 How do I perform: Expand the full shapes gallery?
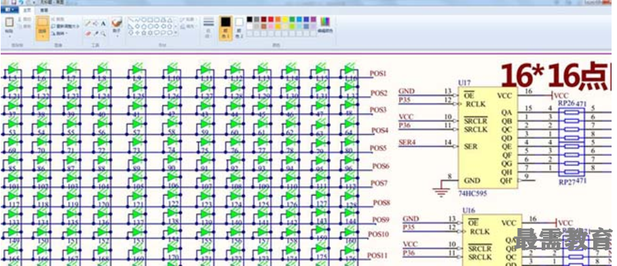(176, 33)
